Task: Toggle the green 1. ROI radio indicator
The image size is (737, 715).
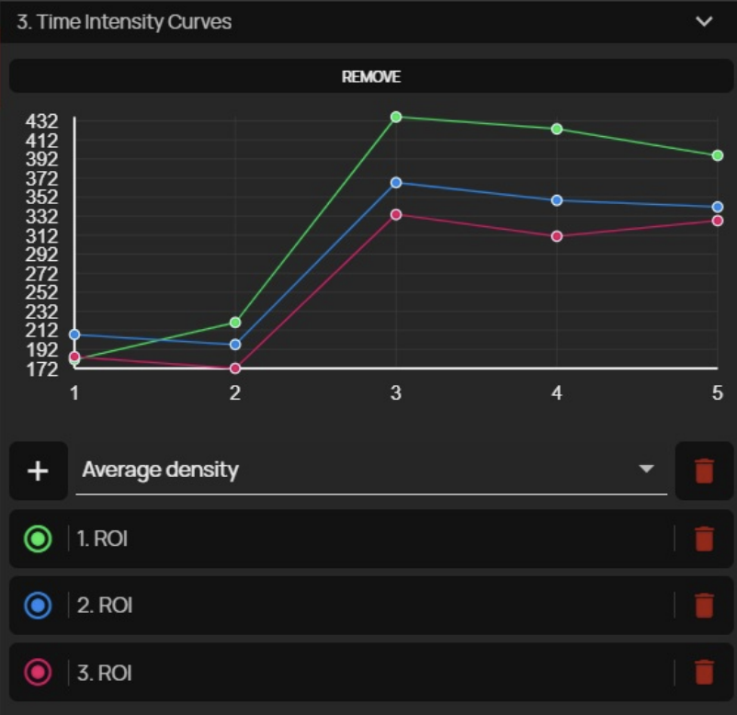Action: point(38,539)
